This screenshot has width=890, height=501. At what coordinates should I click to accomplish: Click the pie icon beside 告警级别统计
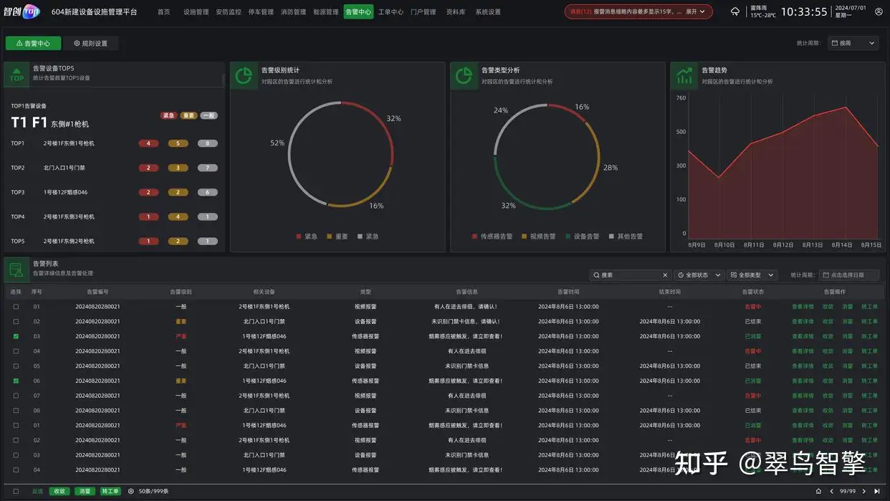pos(244,75)
